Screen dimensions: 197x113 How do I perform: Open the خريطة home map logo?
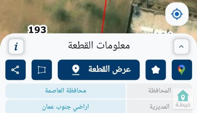(x=183, y=99)
